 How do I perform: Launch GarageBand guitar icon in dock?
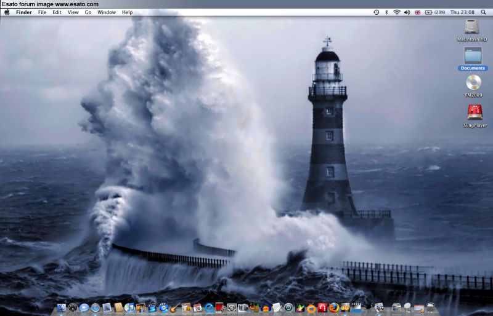(174, 307)
